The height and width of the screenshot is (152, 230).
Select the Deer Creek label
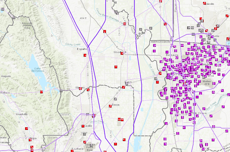(x=211, y=106)
